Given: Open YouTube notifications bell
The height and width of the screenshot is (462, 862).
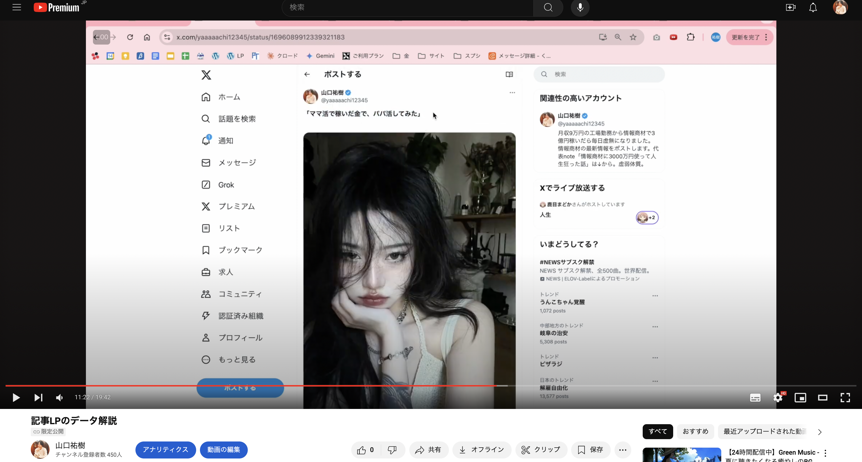Looking at the screenshot, I should click(x=813, y=7).
